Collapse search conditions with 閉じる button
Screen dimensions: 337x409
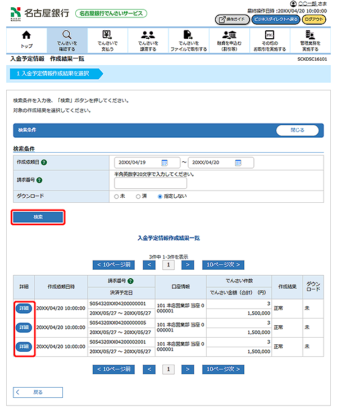[x=297, y=130]
